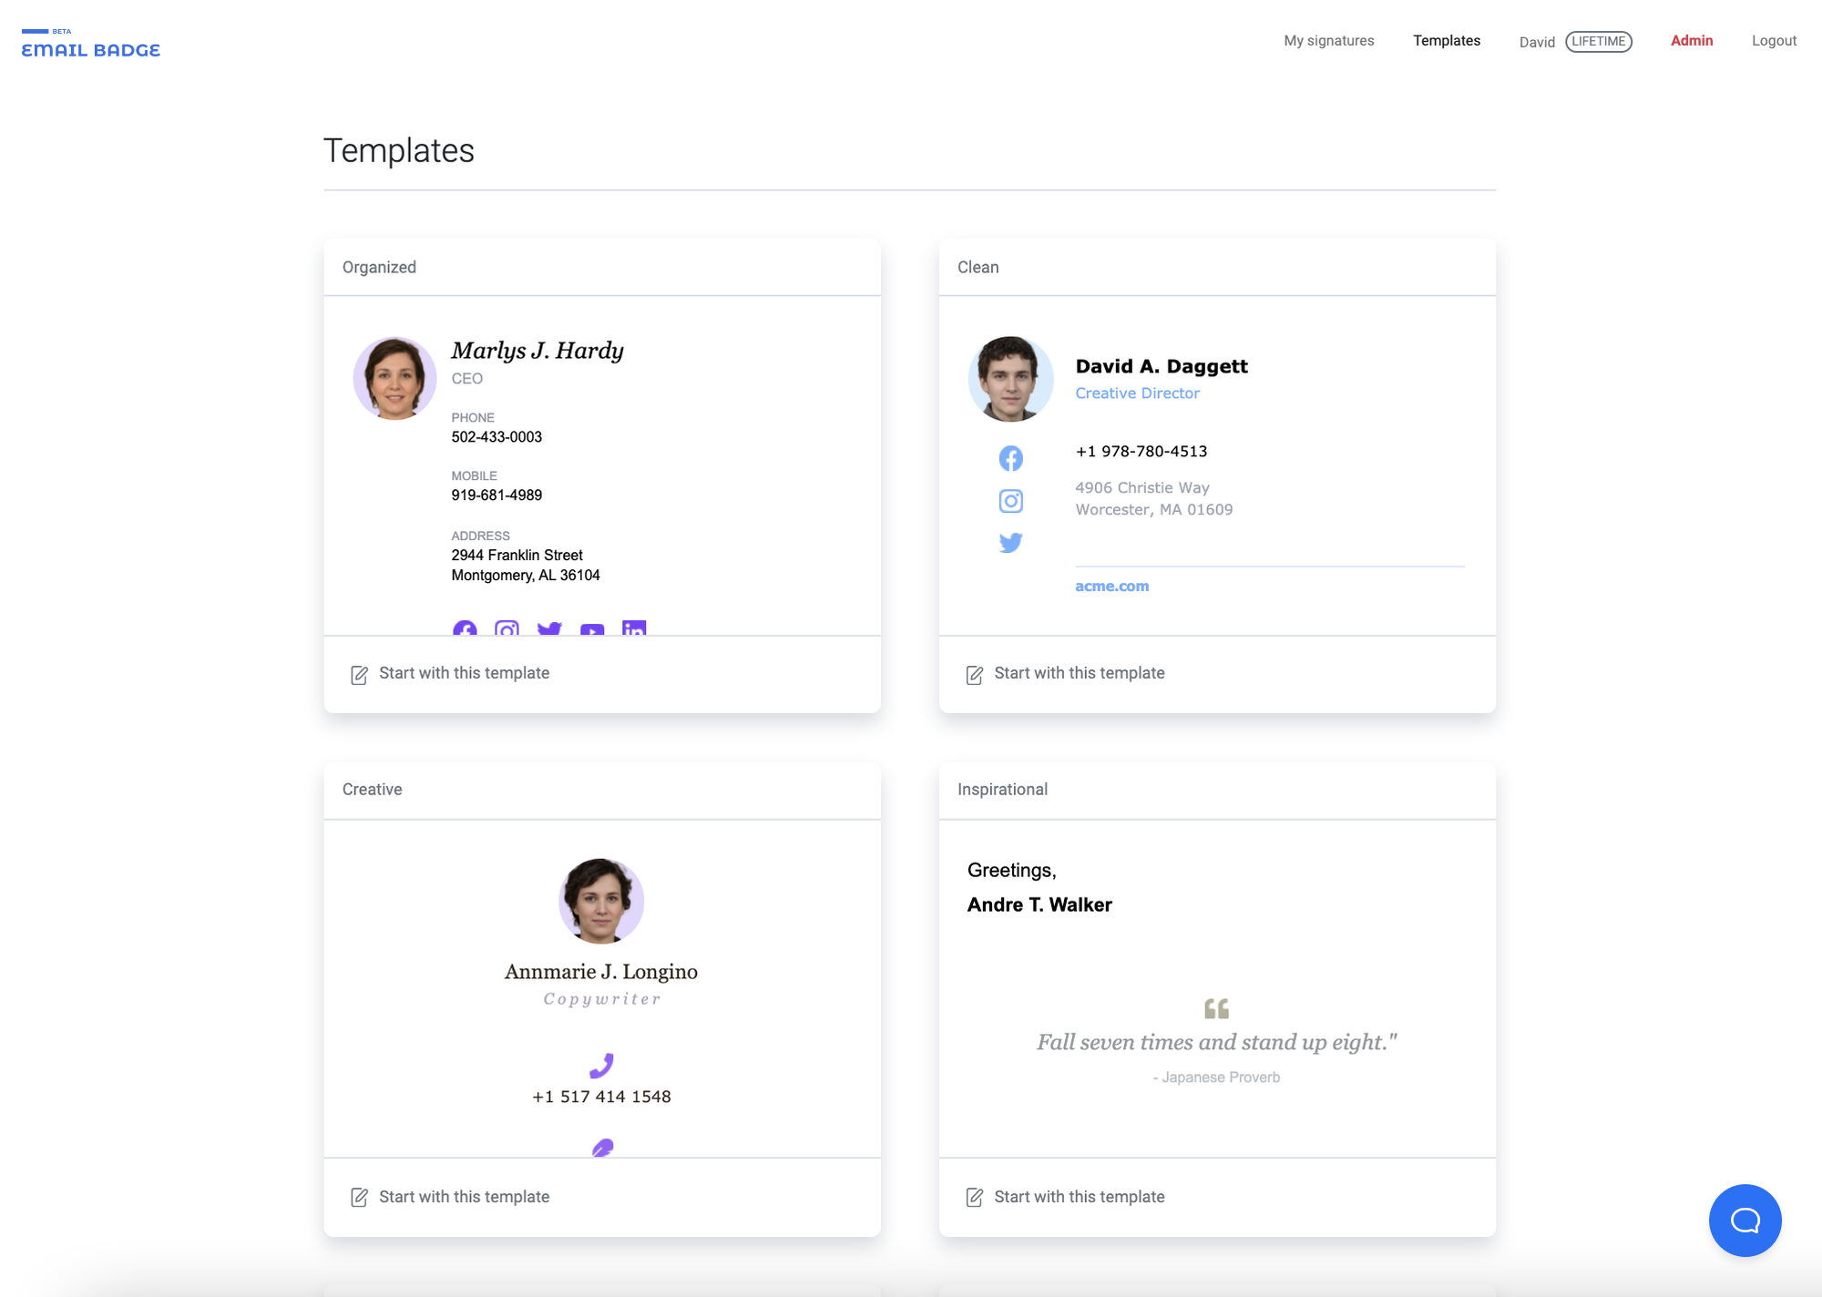Viewport: 1822px width, 1297px height.
Task: Click the Facebook icon on Clean template
Action: (x=1010, y=457)
